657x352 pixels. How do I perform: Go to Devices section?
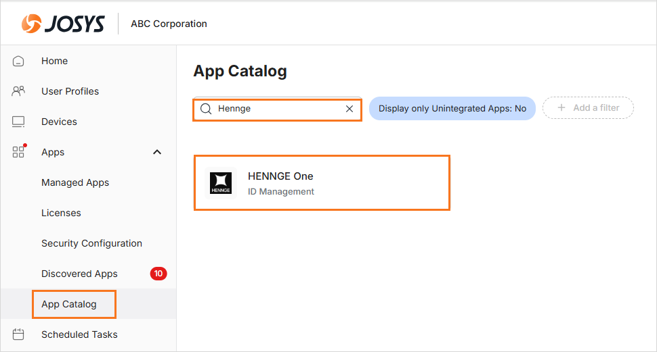[x=59, y=122]
